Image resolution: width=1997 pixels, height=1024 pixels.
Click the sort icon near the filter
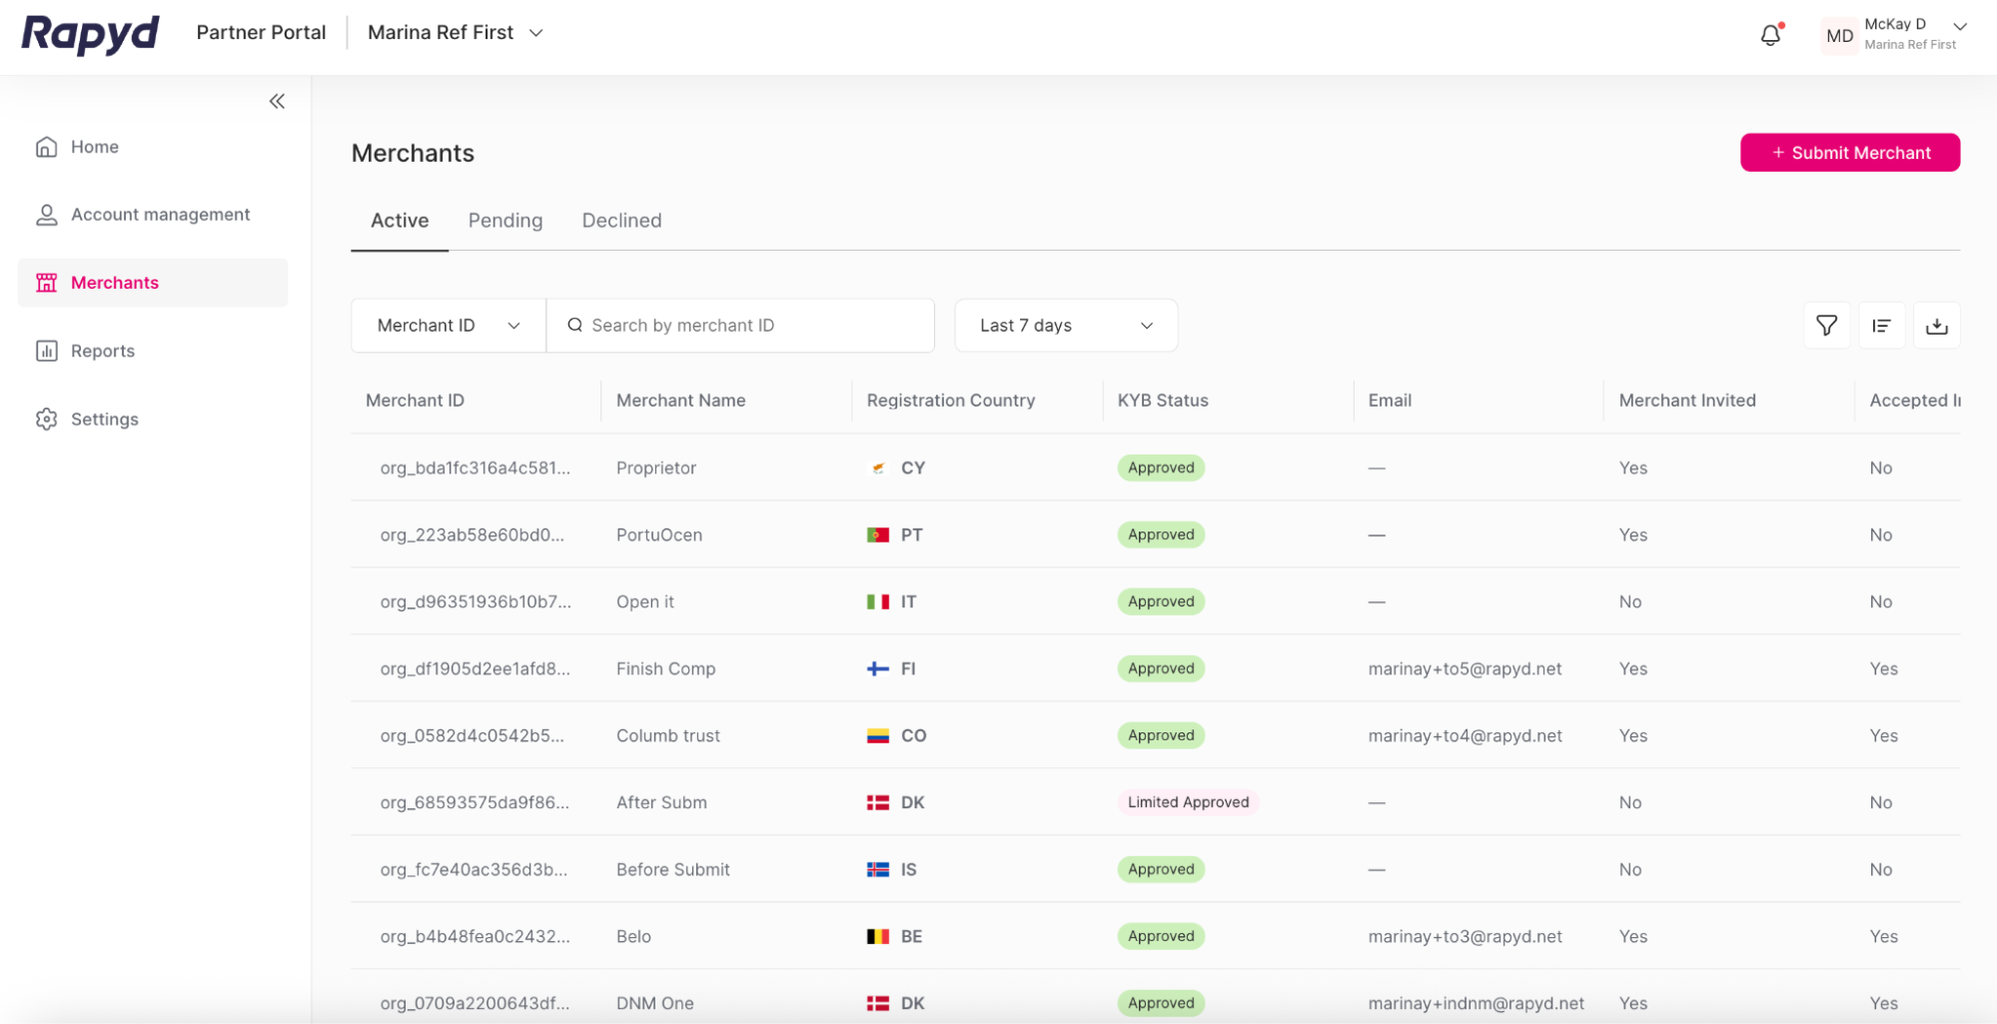tap(1881, 325)
